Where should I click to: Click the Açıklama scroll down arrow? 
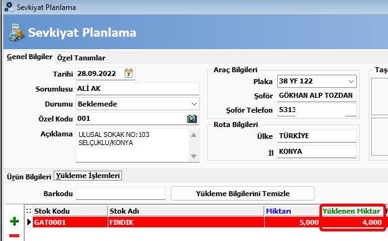(x=194, y=156)
